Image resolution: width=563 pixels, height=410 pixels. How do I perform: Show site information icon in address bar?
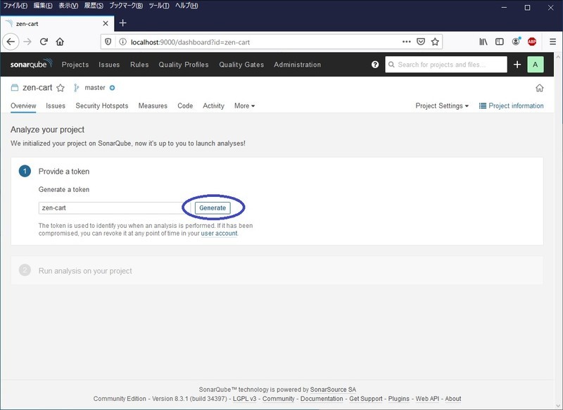tap(122, 42)
